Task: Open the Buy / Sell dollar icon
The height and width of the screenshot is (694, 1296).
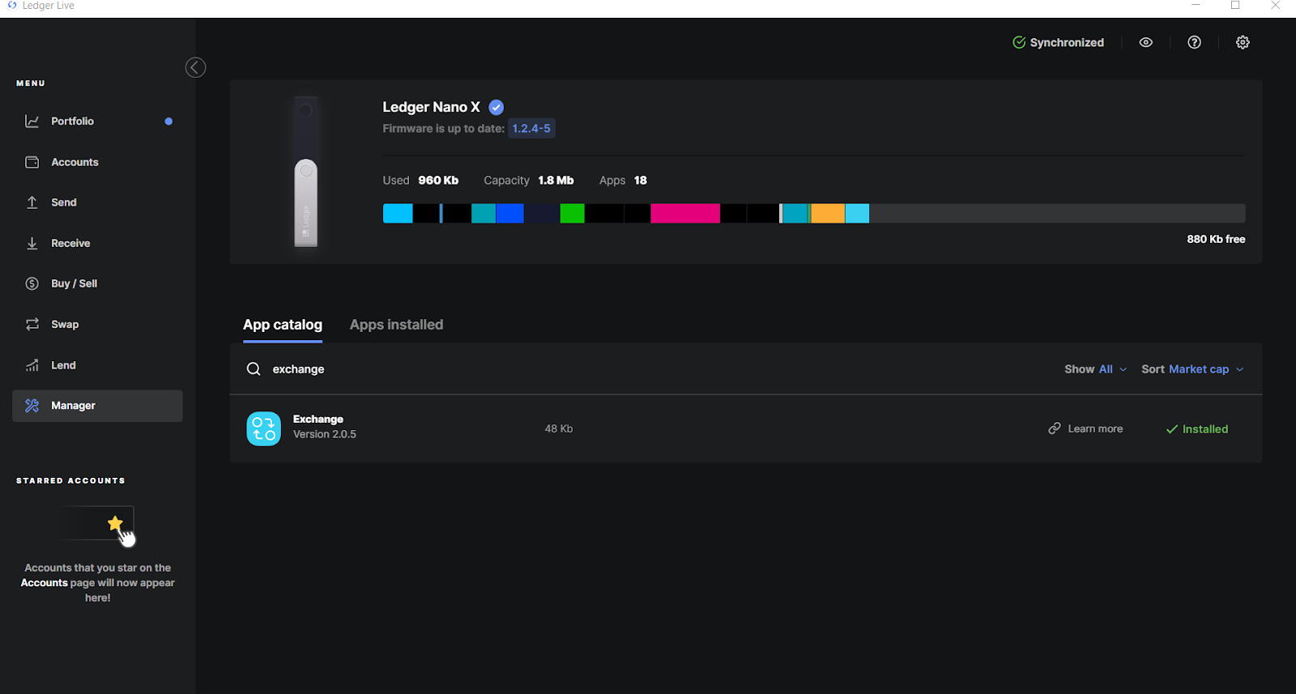Action: pyautogui.click(x=32, y=283)
